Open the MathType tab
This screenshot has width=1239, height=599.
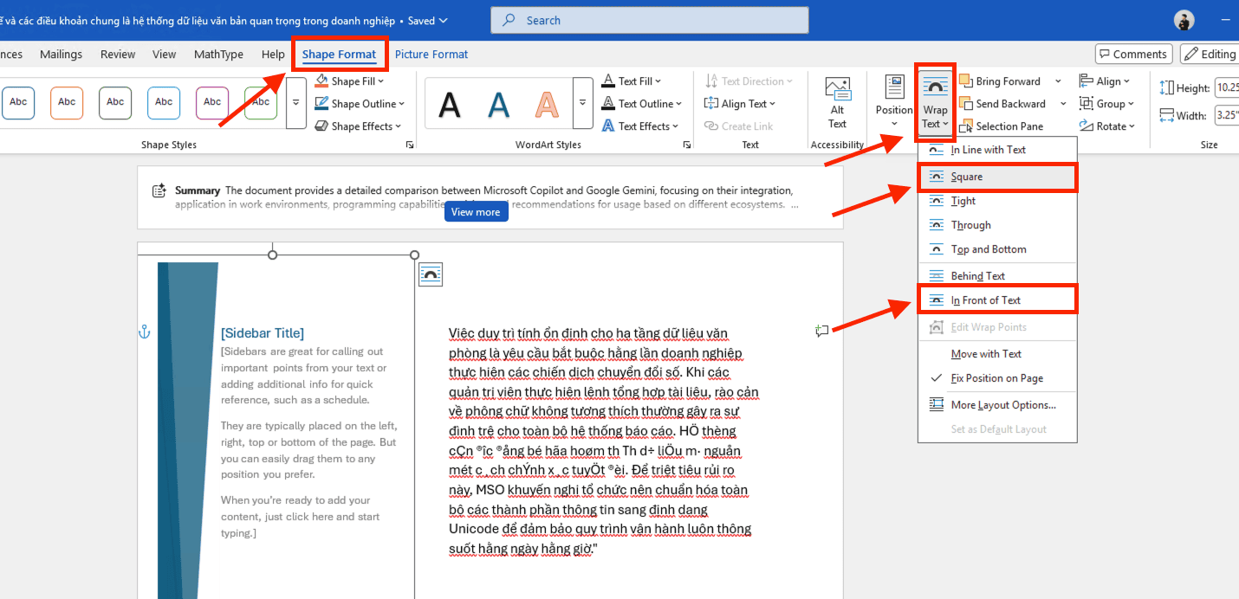pos(218,55)
